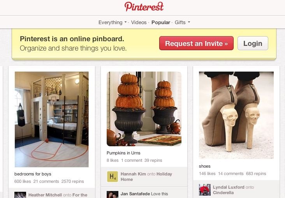Viewport: 285px width, 198px height.
Task: Open the boys bedroom pin image
Action: (52, 119)
